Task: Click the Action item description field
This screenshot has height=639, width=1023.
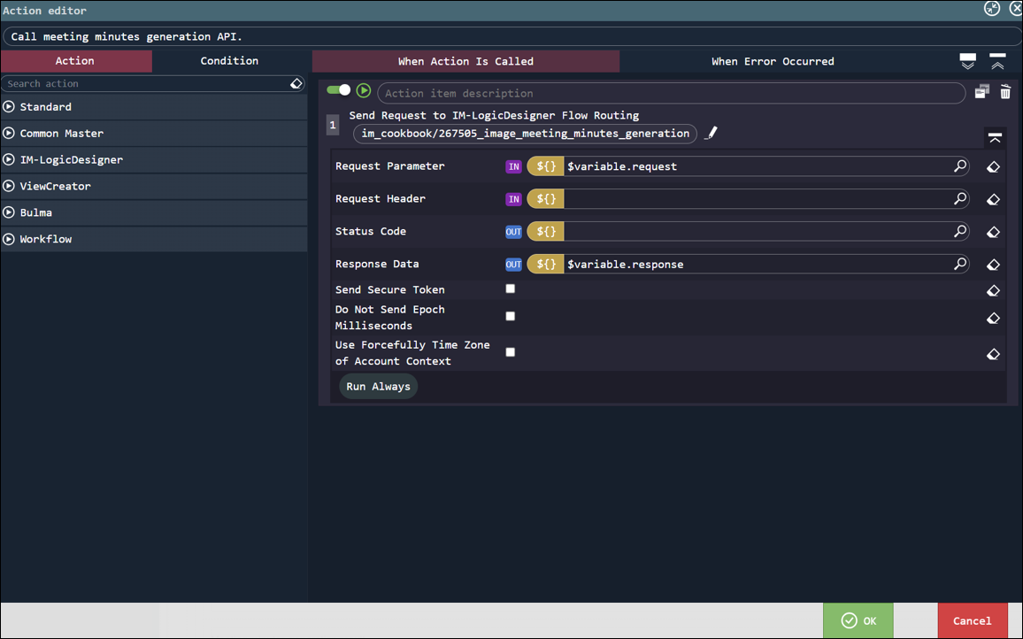Action: (x=671, y=93)
